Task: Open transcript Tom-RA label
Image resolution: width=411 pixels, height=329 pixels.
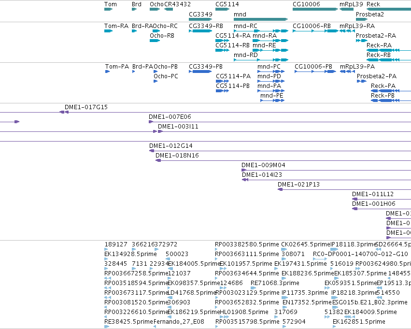Action: tap(116, 26)
